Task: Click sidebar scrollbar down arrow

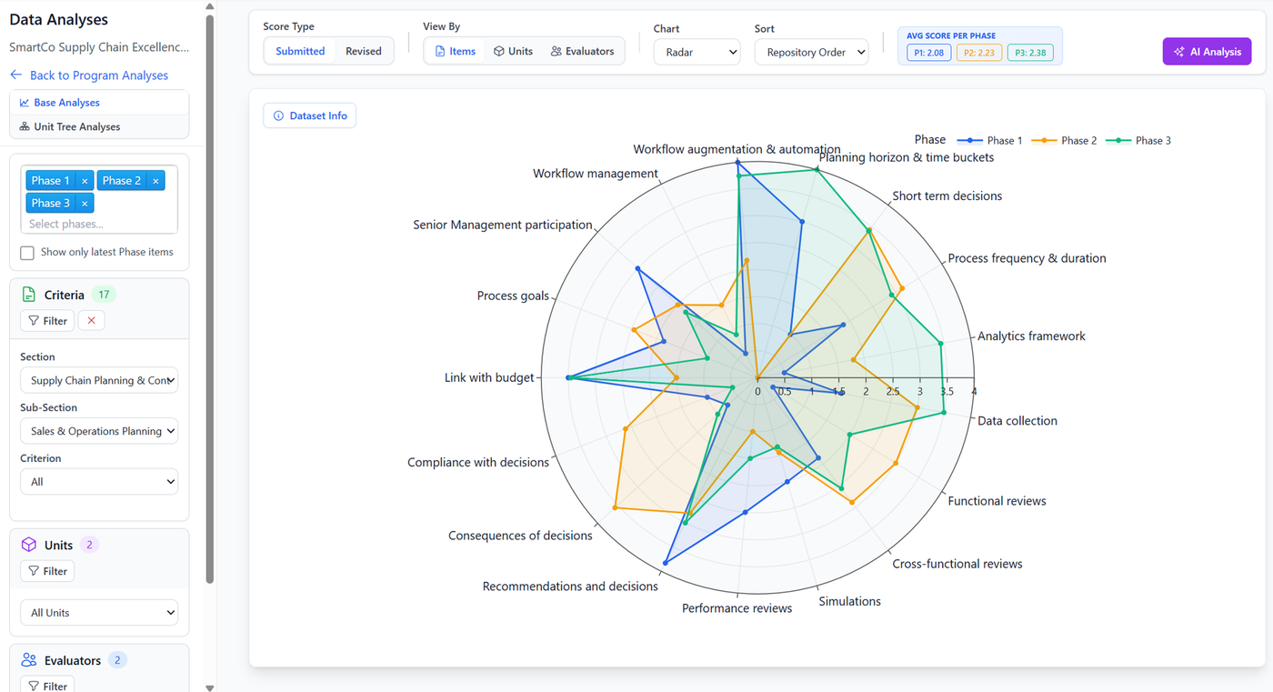Action: [210, 687]
